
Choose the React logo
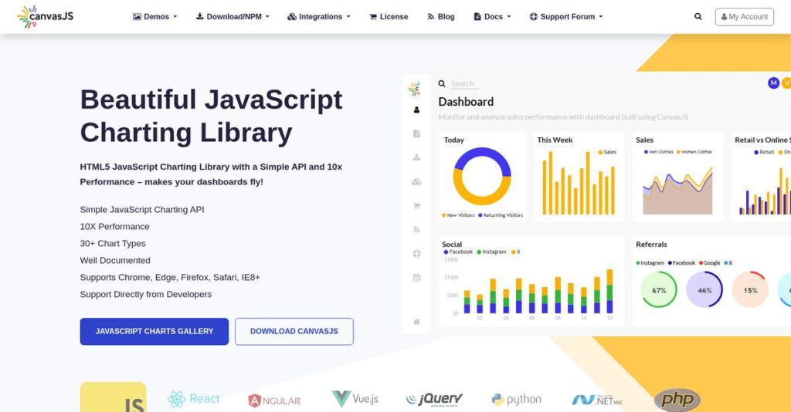[194, 399]
